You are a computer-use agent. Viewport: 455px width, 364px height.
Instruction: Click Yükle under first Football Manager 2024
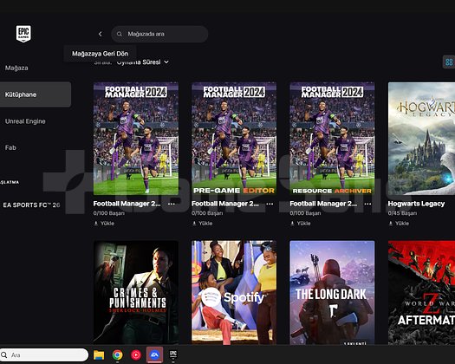point(104,224)
